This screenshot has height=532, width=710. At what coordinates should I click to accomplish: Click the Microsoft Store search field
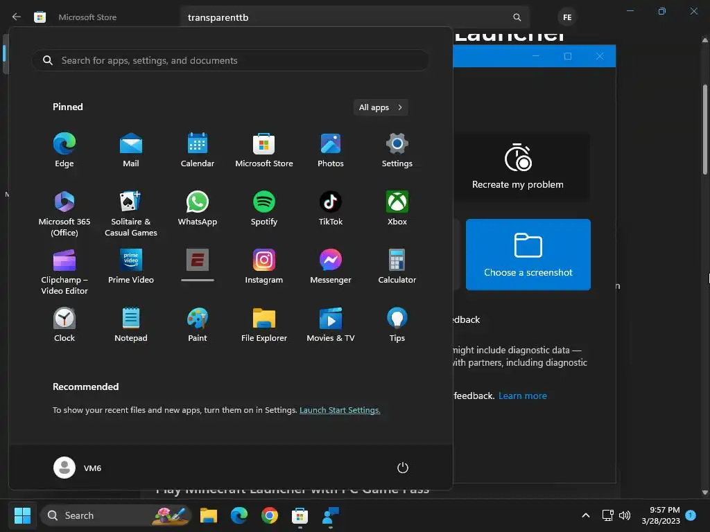(x=354, y=17)
